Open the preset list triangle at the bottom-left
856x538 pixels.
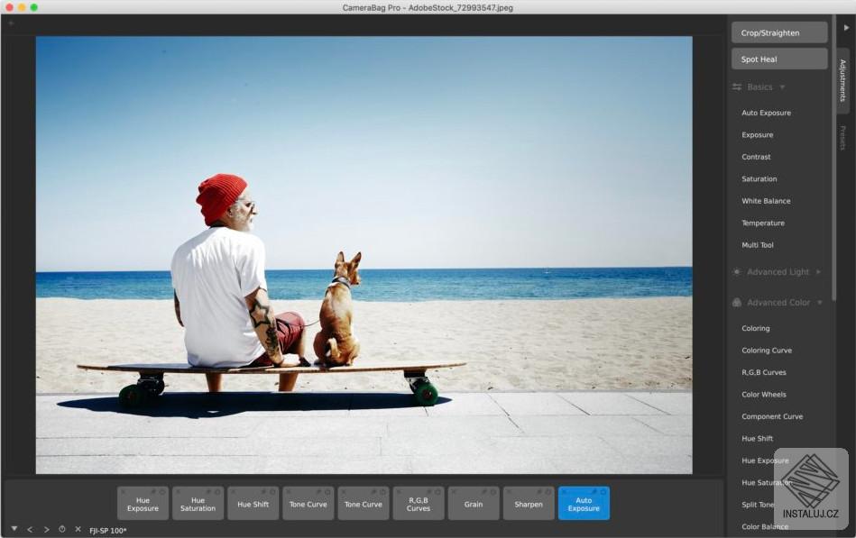tap(14, 529)
